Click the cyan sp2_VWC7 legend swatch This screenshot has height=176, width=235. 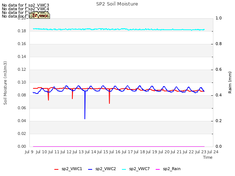[x=124, y=169]
